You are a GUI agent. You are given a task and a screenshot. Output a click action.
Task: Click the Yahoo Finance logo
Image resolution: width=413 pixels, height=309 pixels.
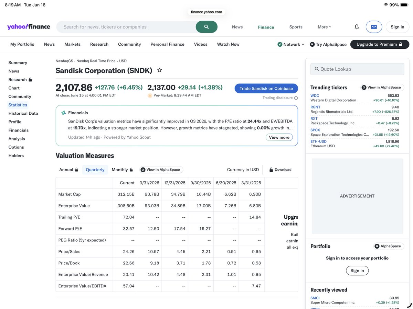coord(29,27)
